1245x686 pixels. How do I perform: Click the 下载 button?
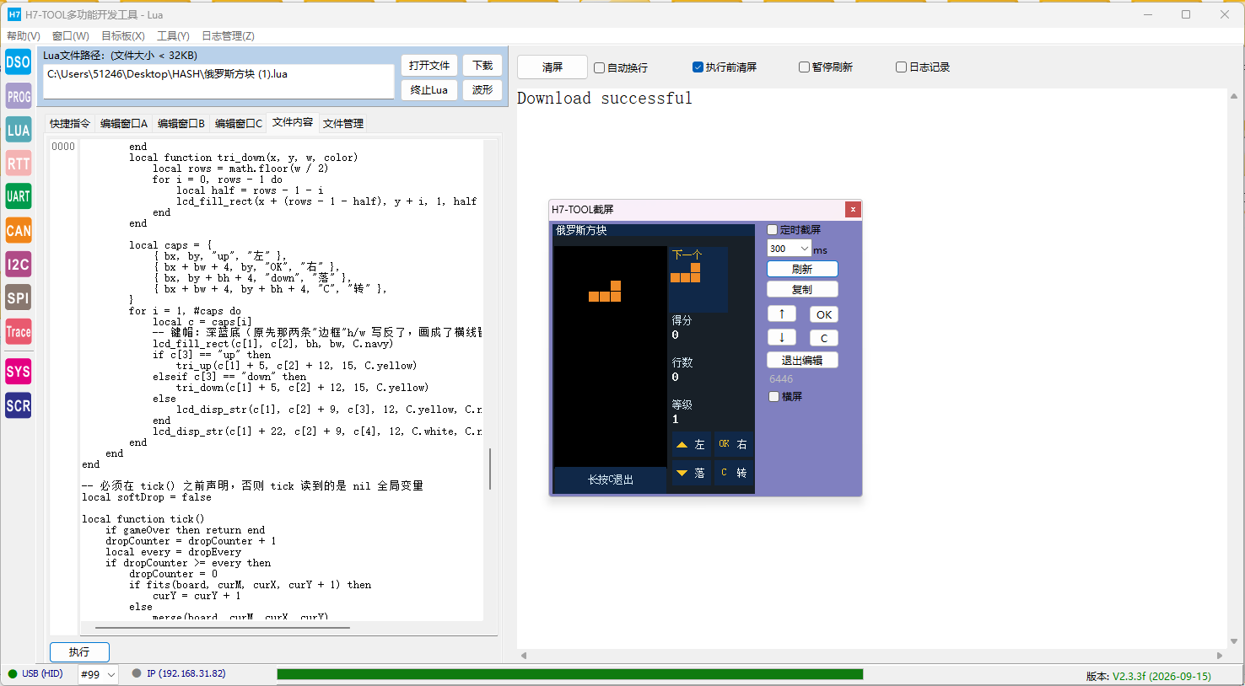[x=482, y=66]
